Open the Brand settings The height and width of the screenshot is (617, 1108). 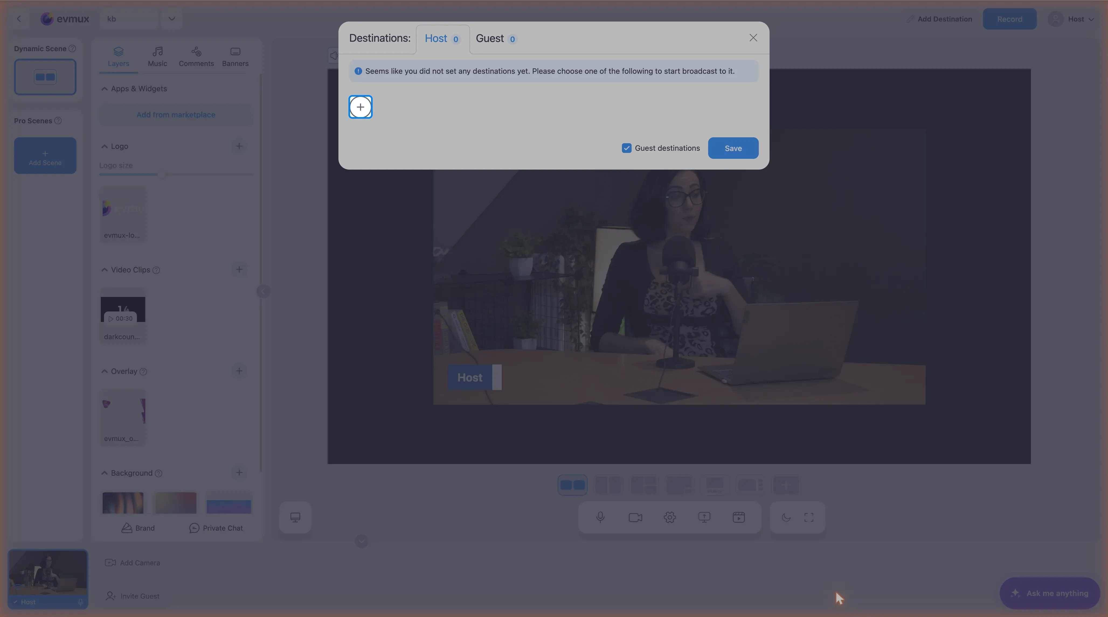pyautogui.click(x=138, y=528)
